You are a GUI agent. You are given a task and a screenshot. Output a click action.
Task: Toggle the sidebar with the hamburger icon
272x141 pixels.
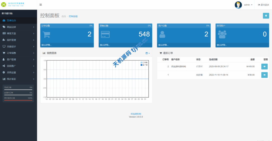click(x=41, y=5)
